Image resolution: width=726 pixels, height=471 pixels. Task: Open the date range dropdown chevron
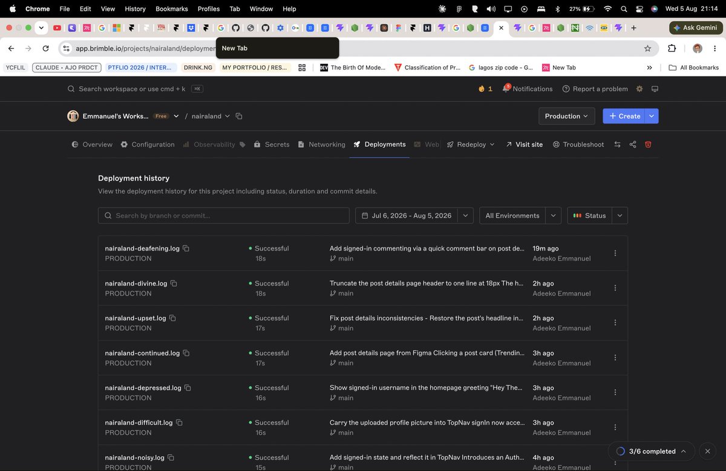point(465,216)
